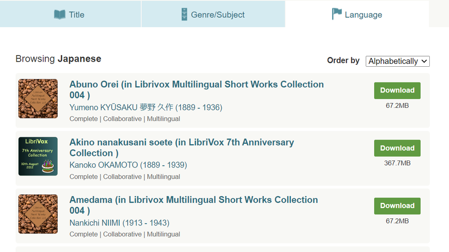The height and width of the screenshot is (252, 449).
Task: Click the Language flag icon
Action: click(x=337, y=14)
